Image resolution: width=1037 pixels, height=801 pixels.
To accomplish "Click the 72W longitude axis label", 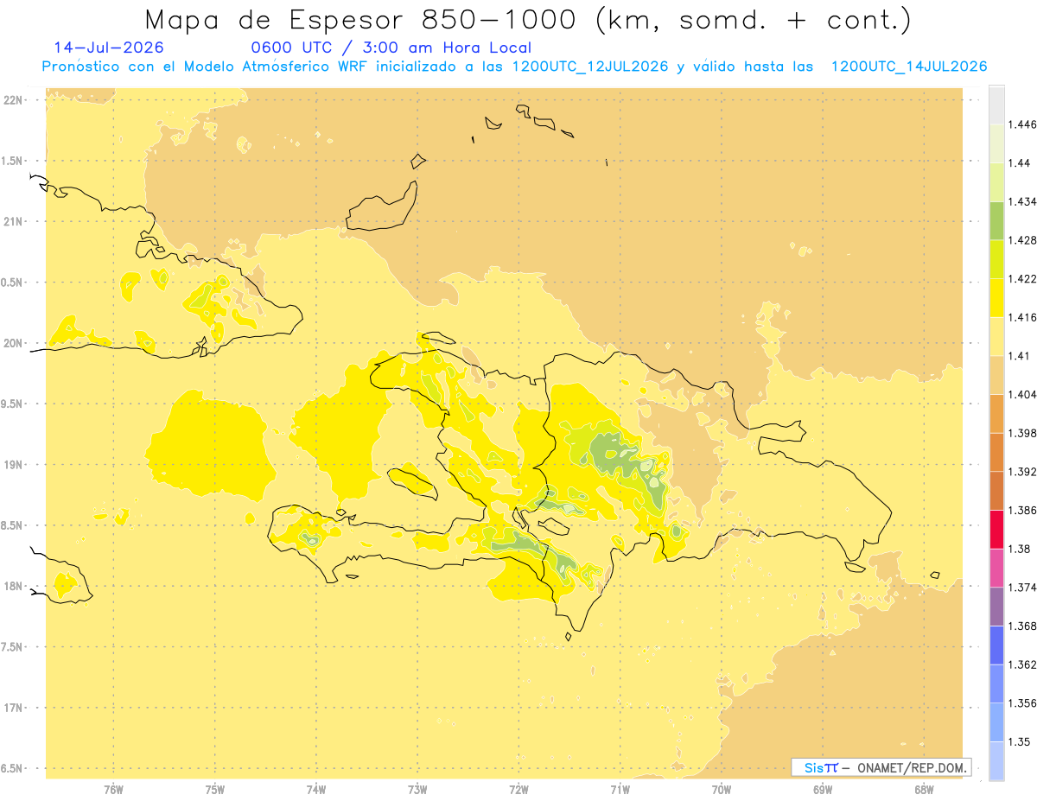I will point(518,790).
